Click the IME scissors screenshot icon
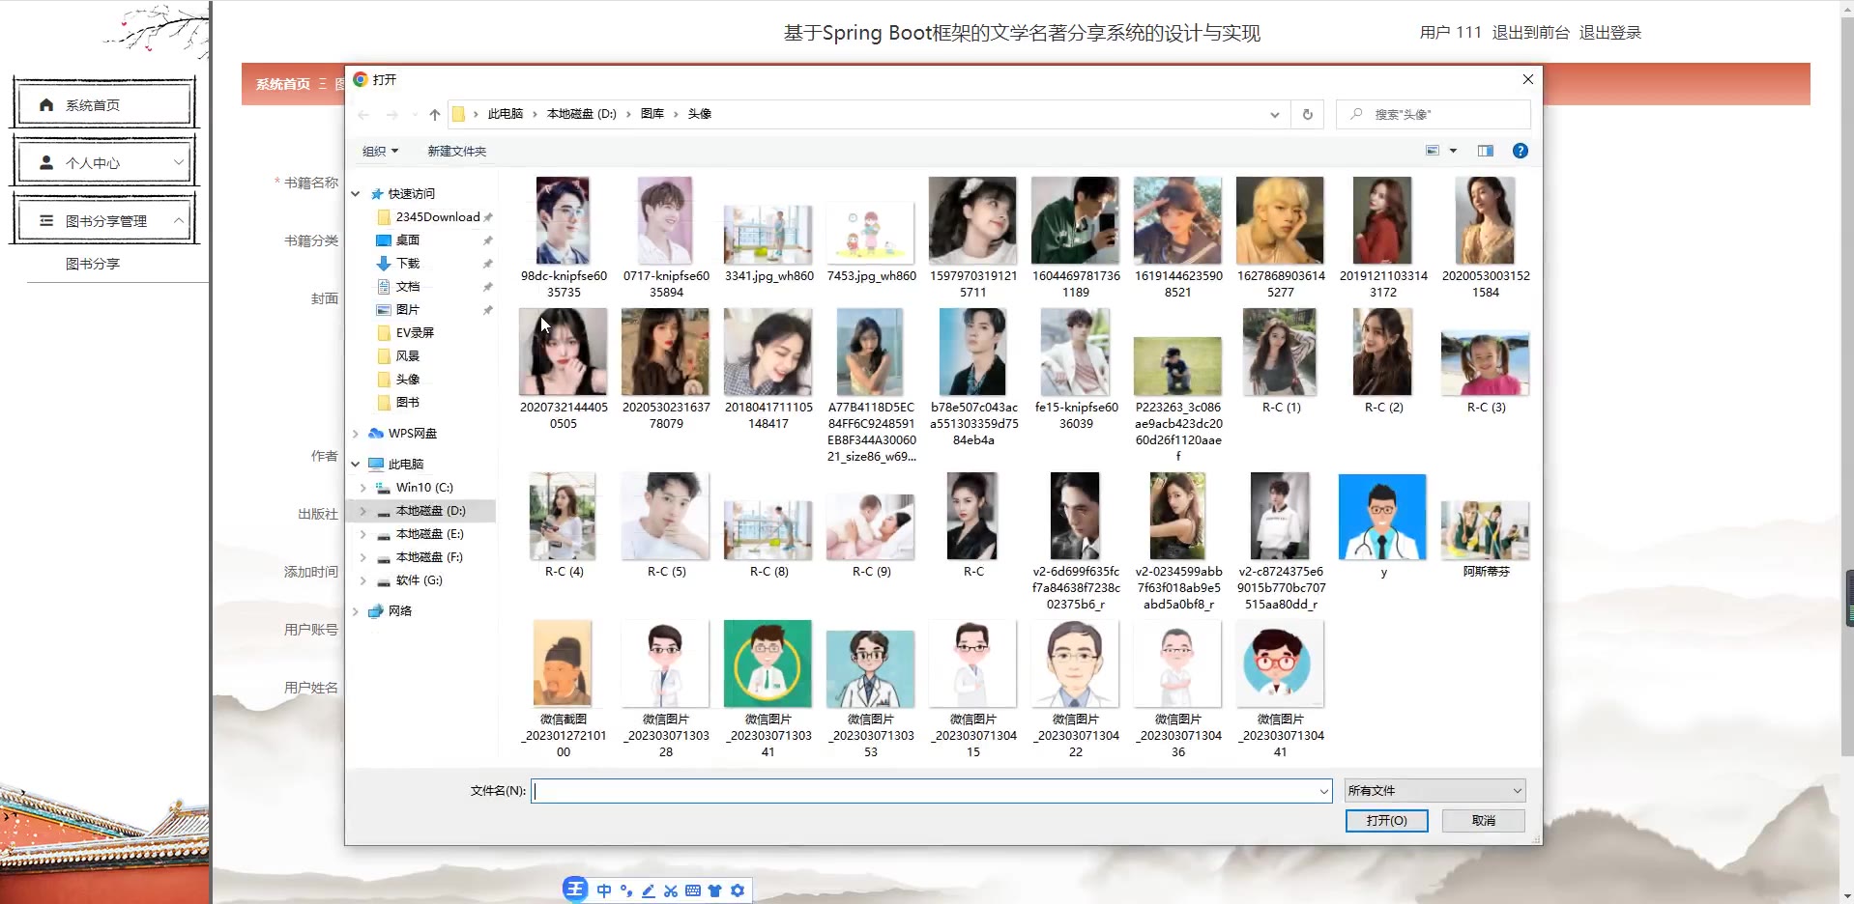The image size is (1854, 904). [671, 890]
